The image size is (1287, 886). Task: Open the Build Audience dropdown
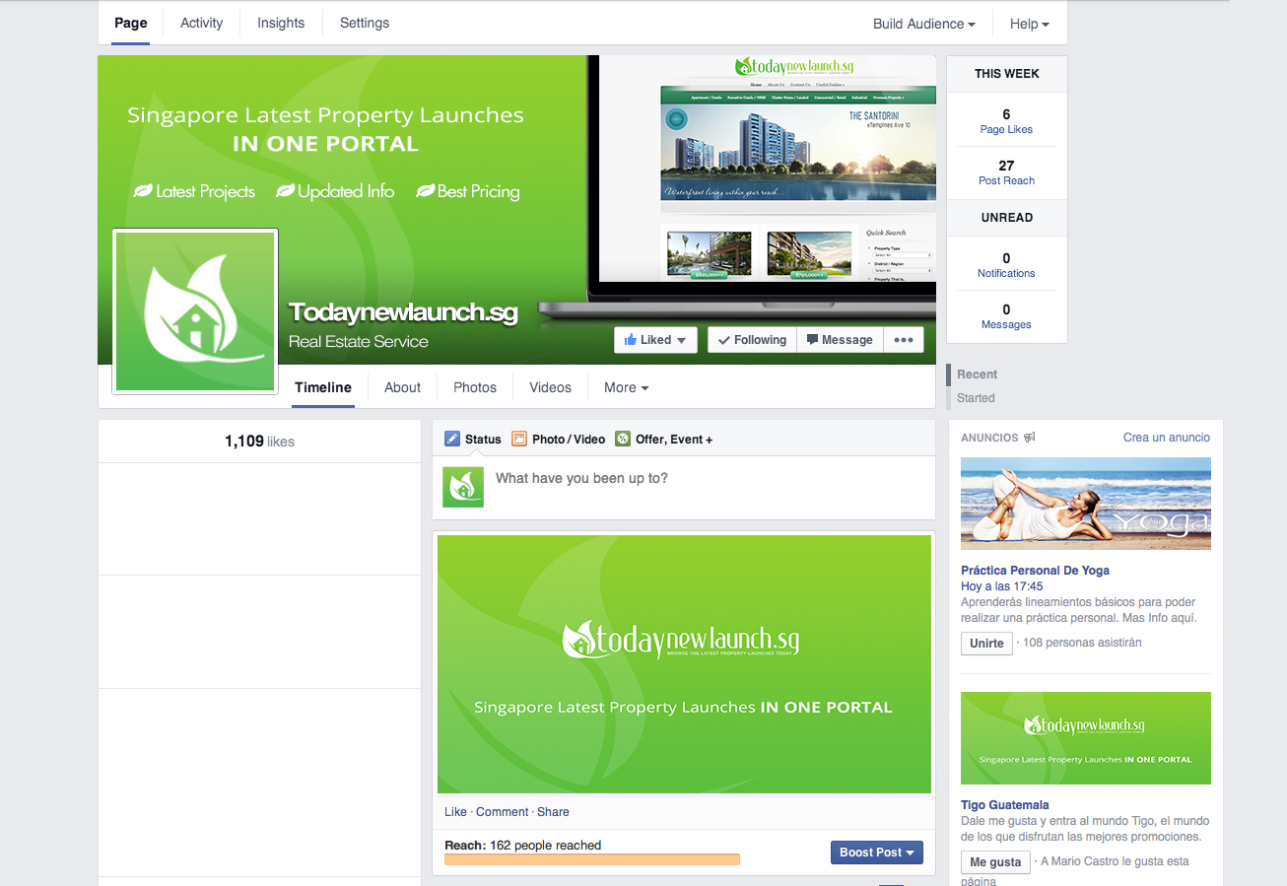[924, 24]
